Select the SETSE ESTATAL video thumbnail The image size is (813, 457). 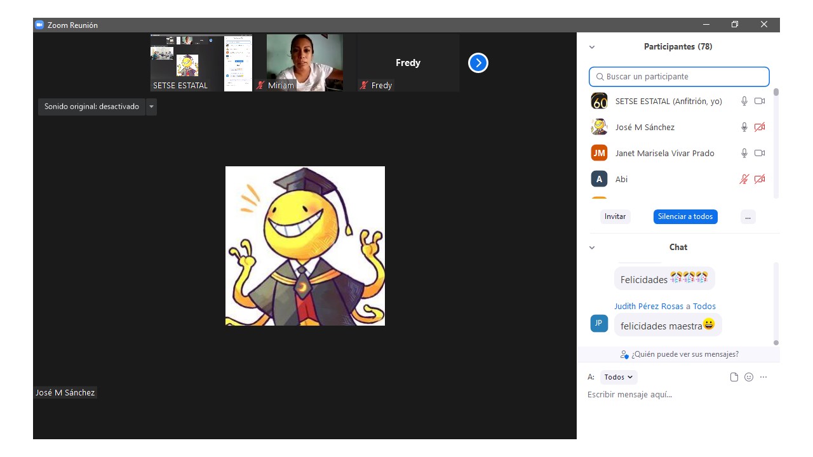point(201,63)
